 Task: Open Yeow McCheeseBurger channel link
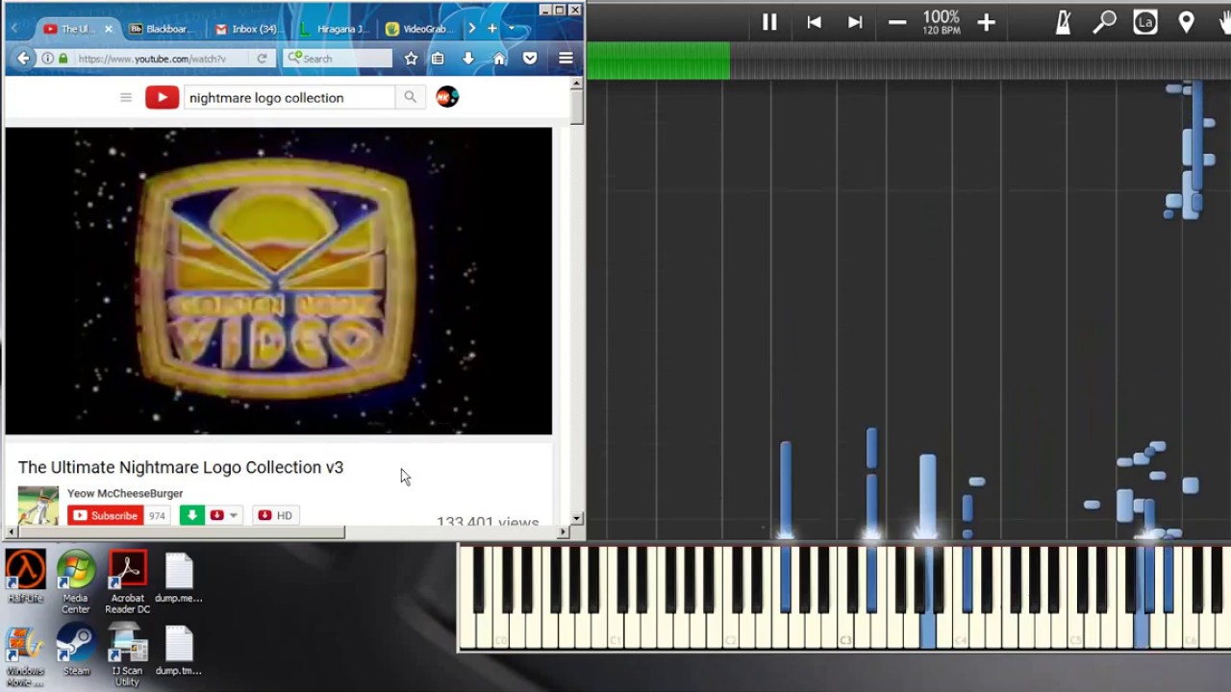tap(125, 494)
